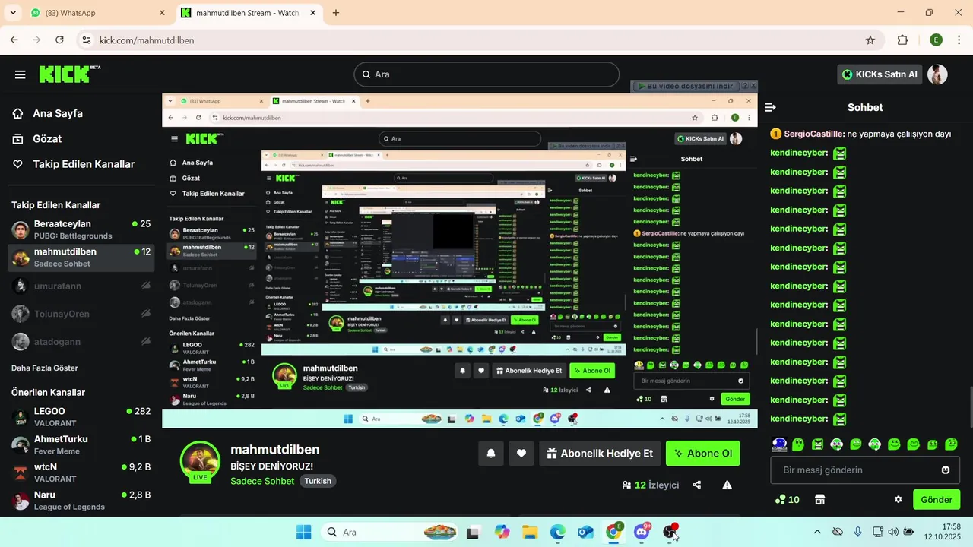Click the 12 İzleyici viewer count
Screen dimensions: 973x547
point(651,485)
